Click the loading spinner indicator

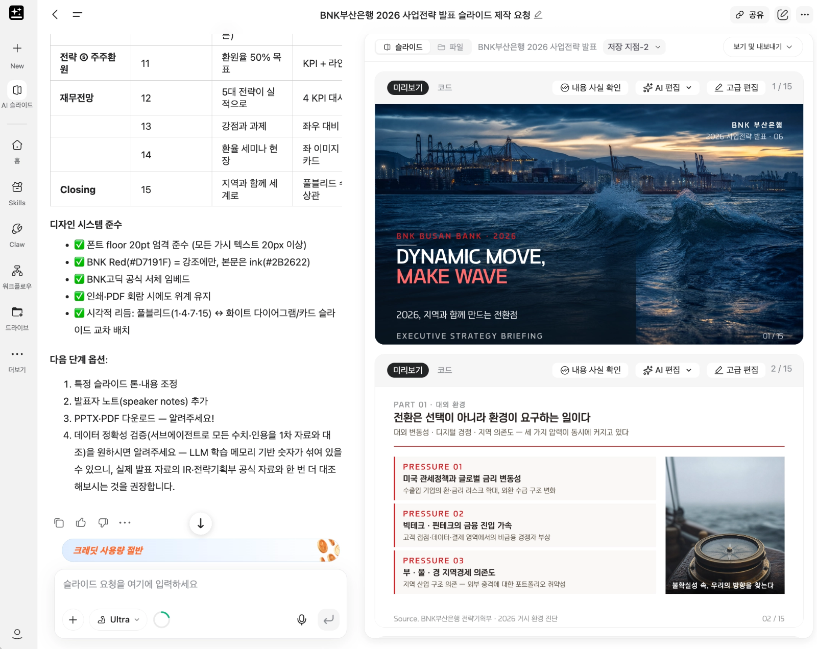coord(162,619)
